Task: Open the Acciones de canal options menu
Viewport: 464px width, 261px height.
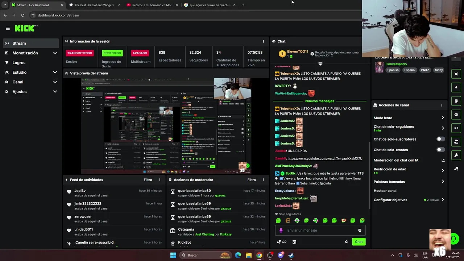Action: [442, 105]
